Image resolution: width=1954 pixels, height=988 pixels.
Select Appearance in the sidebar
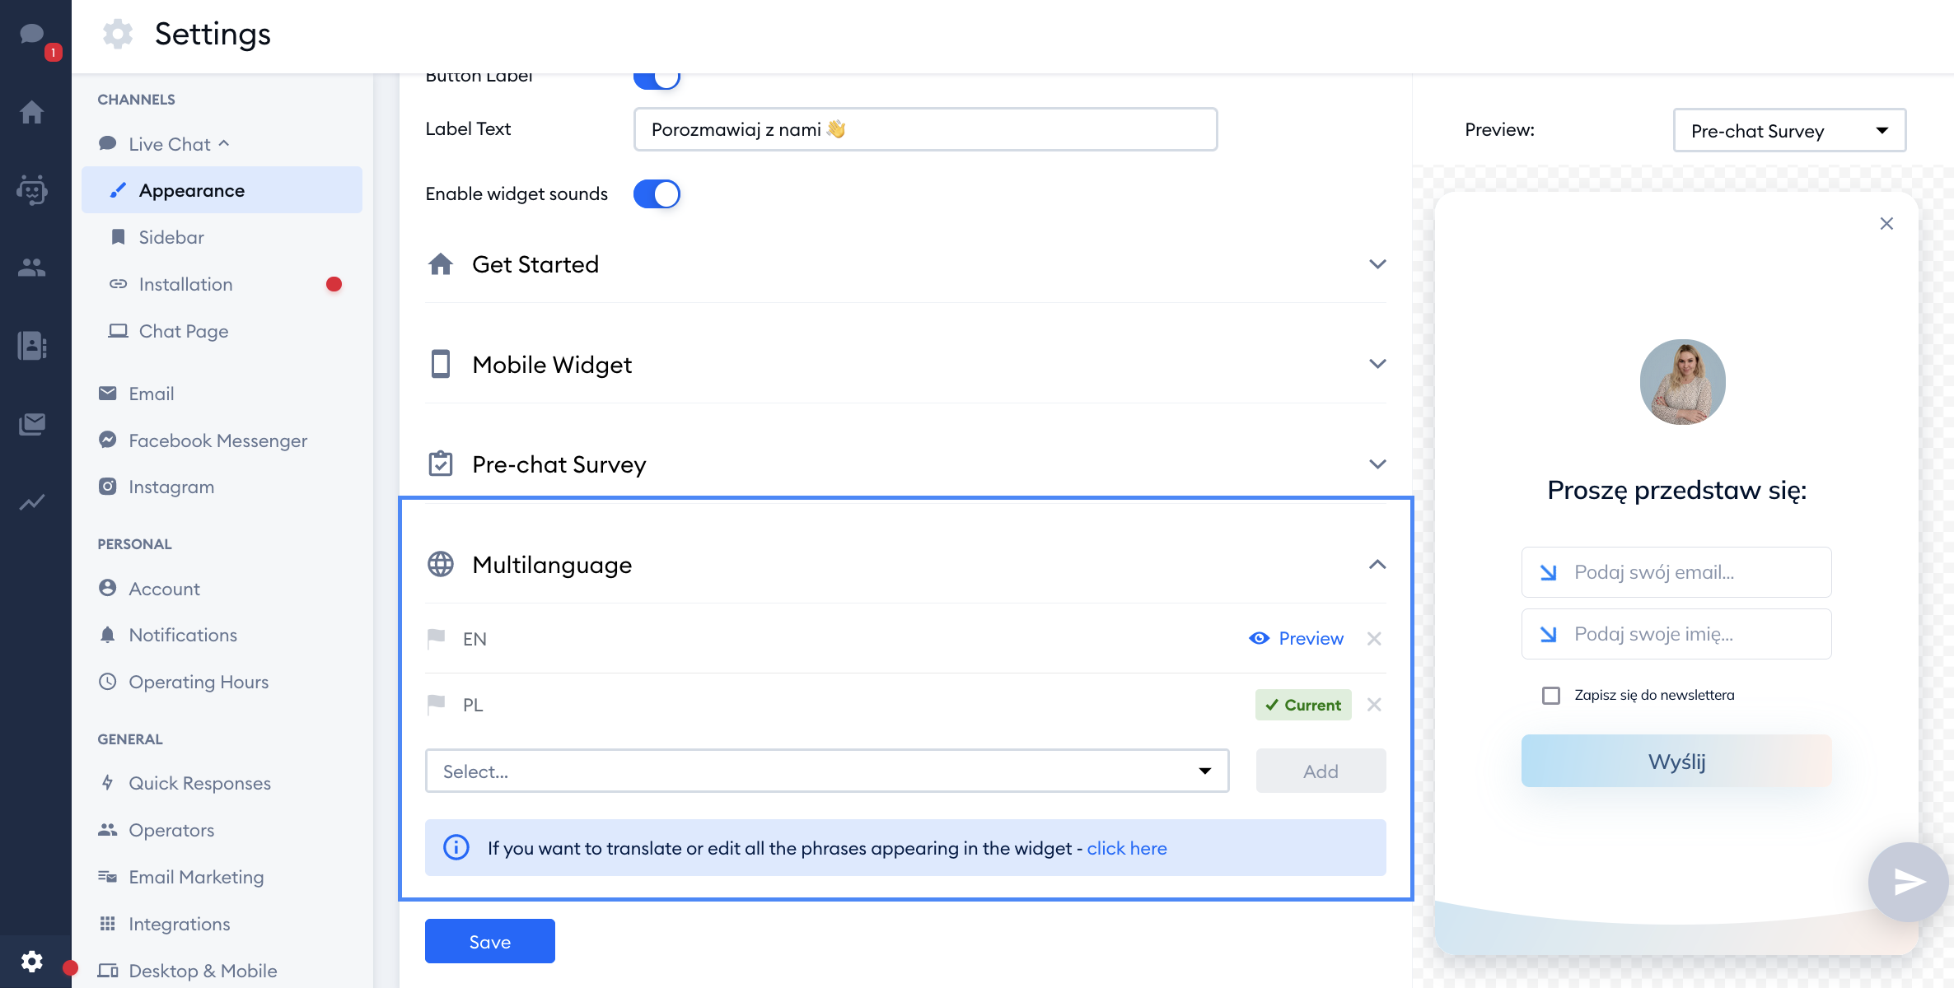(x=222, y=190)
